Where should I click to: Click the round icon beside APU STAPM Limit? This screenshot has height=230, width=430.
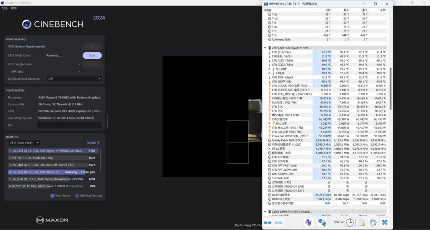click(270, 174)
